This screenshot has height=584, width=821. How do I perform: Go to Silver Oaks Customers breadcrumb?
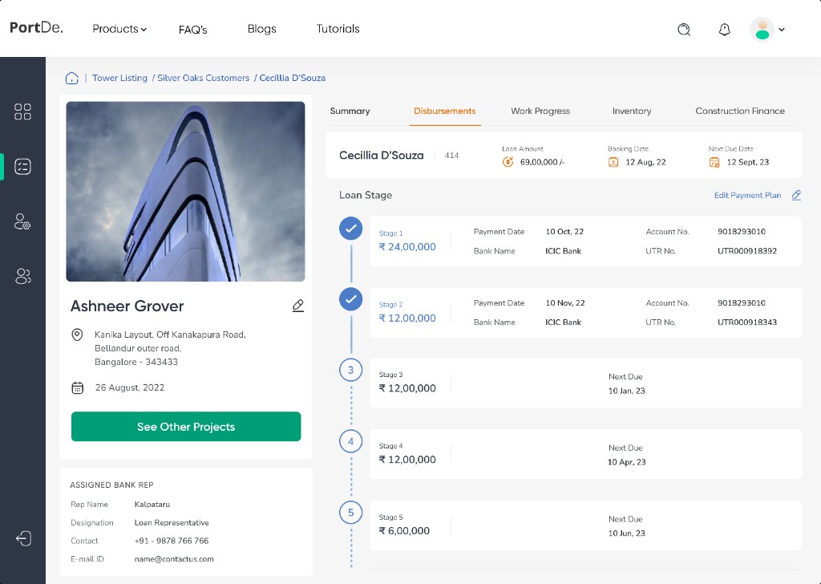pyautogui.click(x=203, y=78)
